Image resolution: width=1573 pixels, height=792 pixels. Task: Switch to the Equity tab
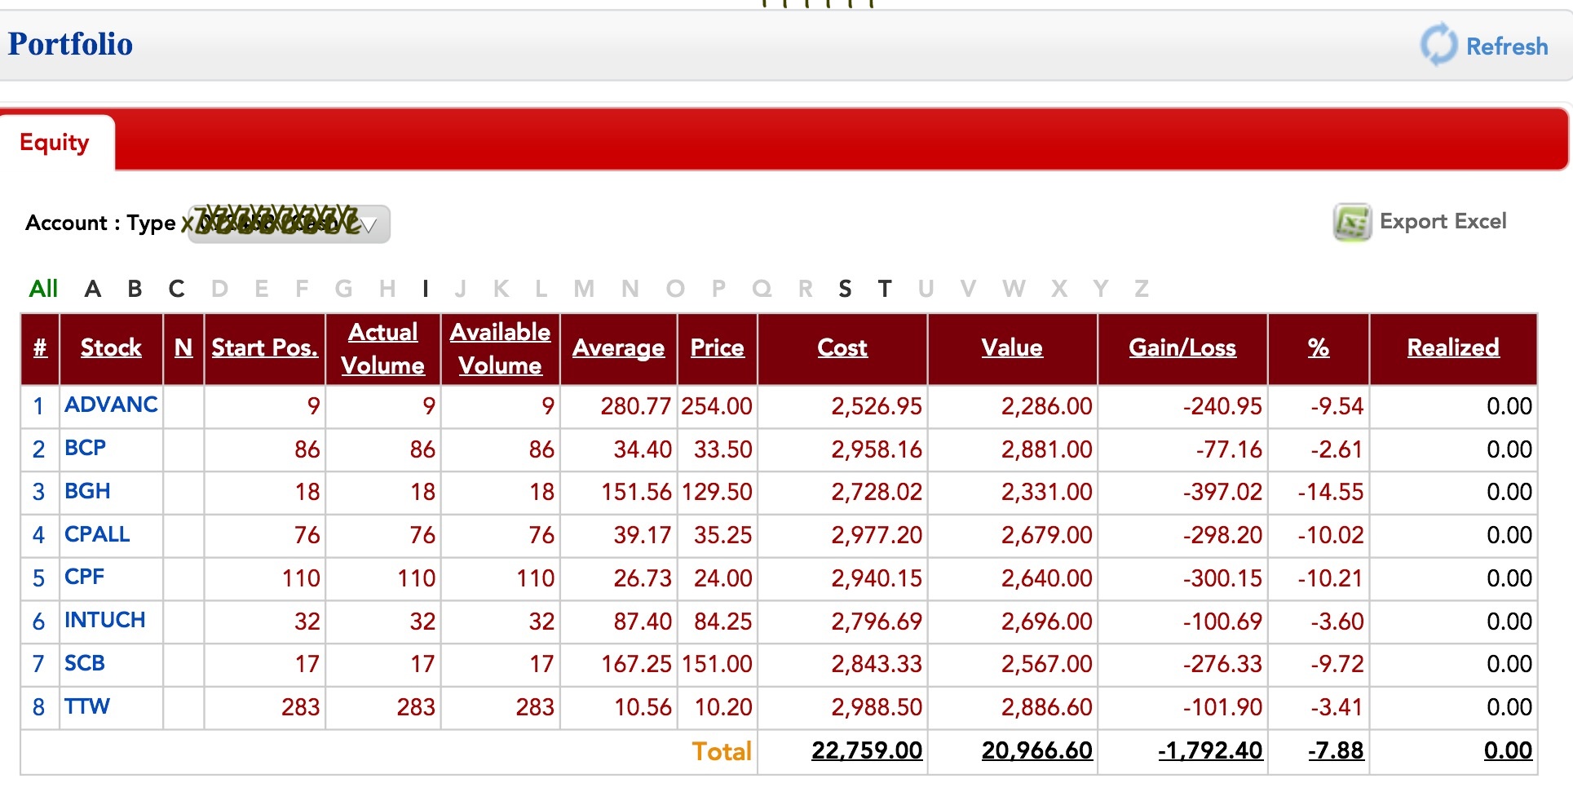click(x=55, y=143)
